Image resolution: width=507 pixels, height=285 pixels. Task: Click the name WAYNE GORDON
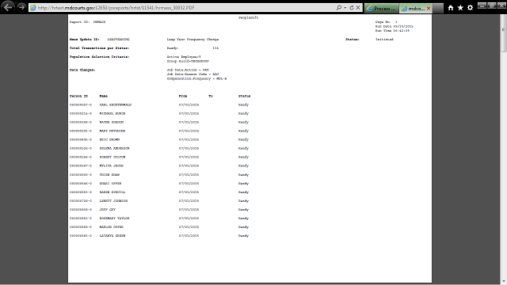112,123
